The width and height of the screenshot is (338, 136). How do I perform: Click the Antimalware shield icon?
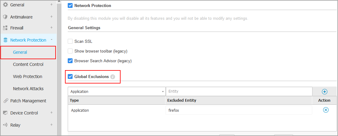pos(5,17)
